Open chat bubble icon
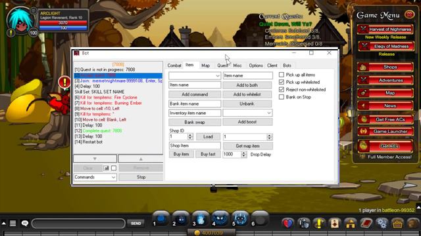 (25, 223)
